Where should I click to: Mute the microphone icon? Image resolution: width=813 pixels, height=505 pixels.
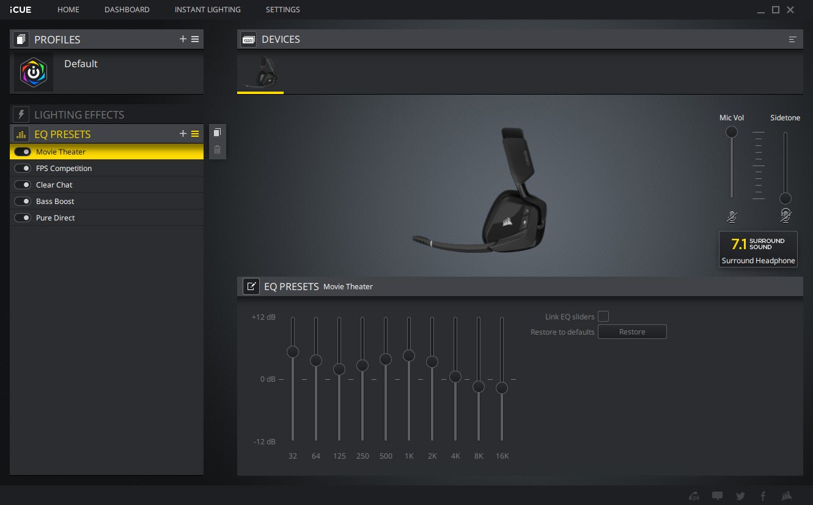click(x=732, y=216)
